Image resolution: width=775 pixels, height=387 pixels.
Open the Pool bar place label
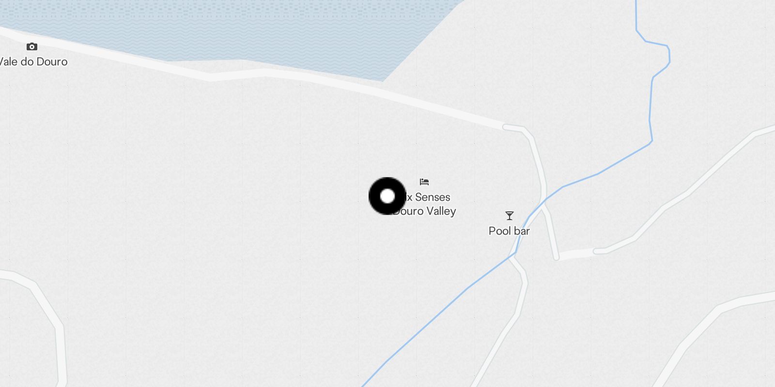pyautogui.click(x=509, y=231)
